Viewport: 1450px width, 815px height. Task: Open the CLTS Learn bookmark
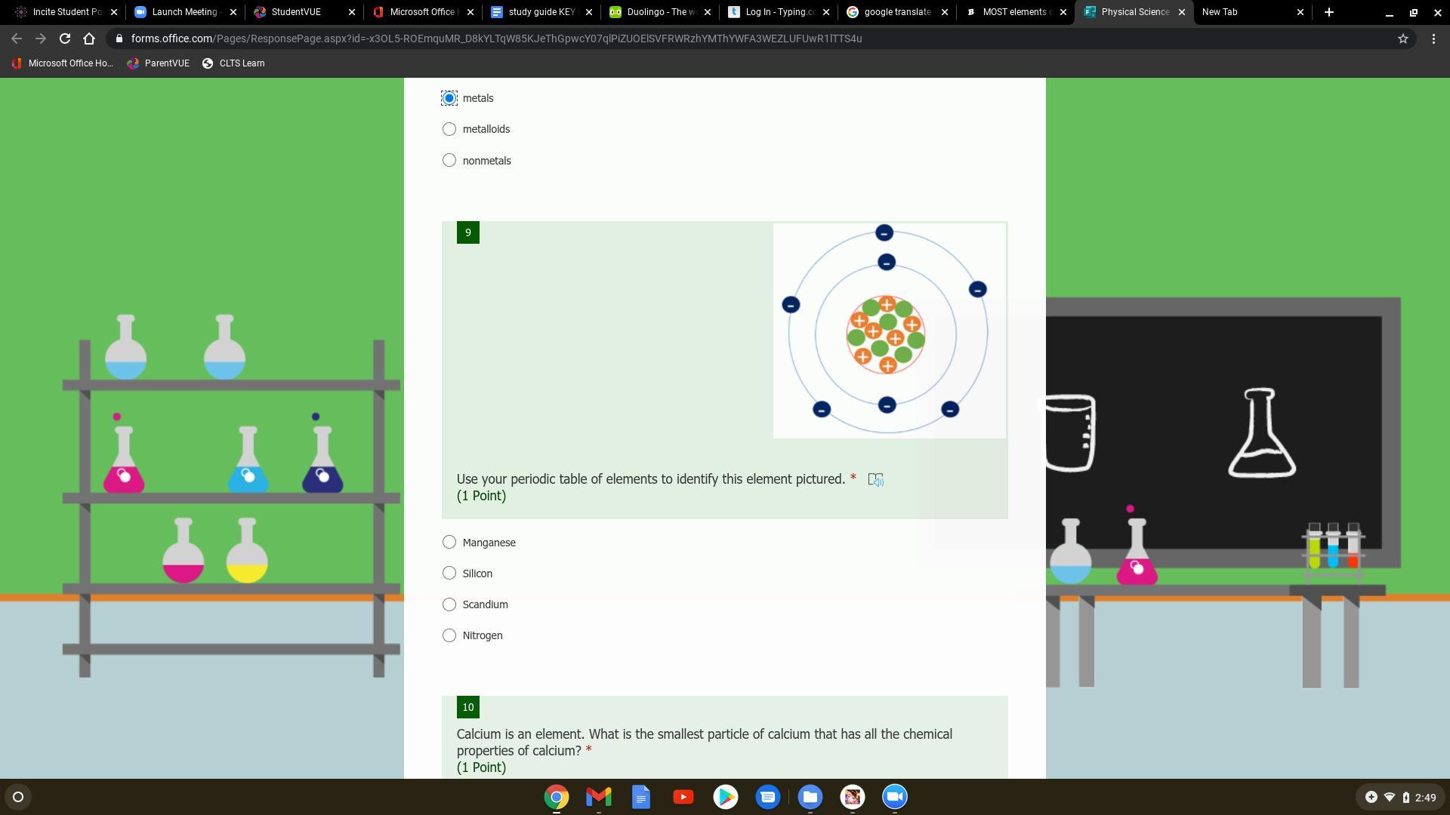[x=233, y=63]
